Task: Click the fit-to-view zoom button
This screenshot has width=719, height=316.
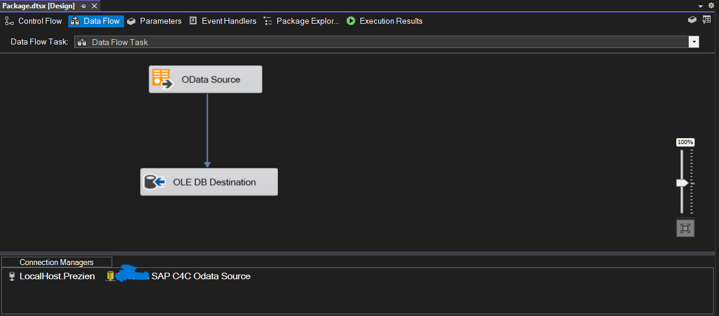Action: click(685, 228)
